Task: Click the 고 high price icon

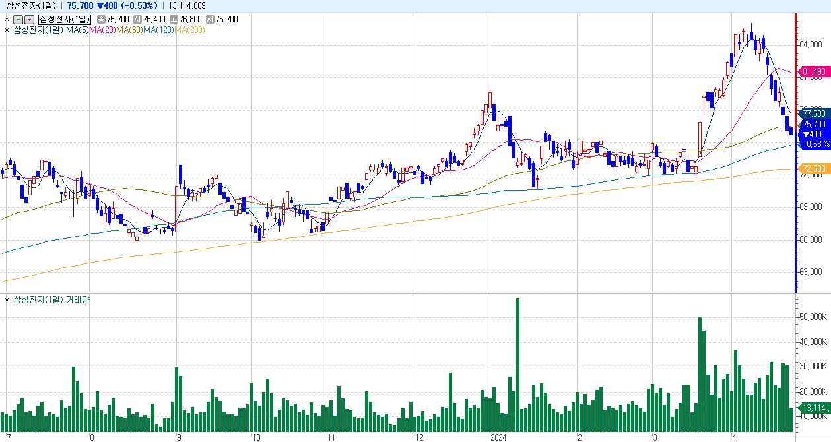Action: tap(174, 19)
